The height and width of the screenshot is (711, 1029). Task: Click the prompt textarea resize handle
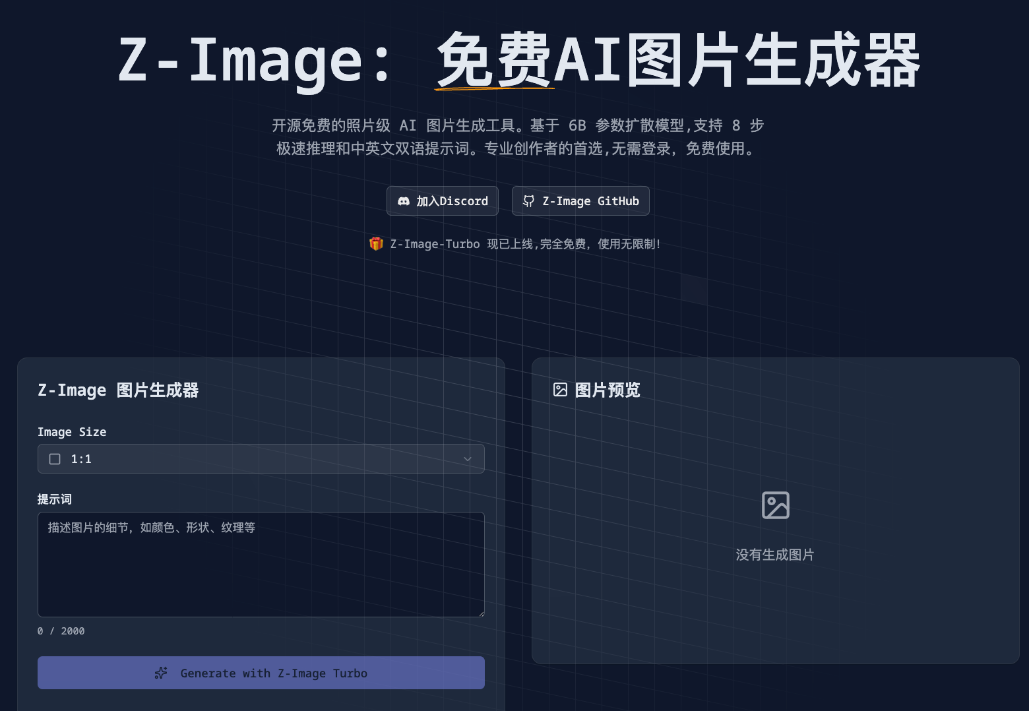[x=481, y=613]
